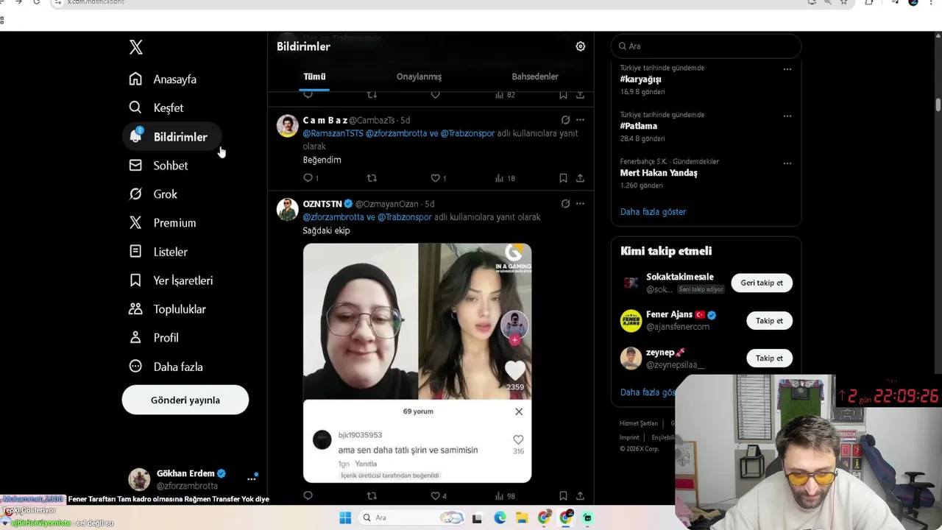Switch to Onaylanmış tab
942x530 pixels.
[x=419, y=77]
